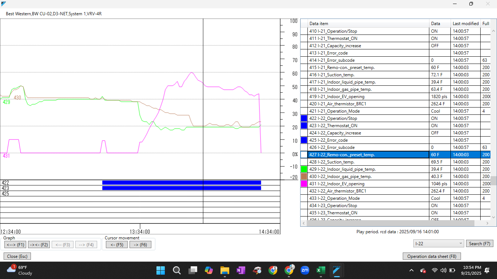Expand hidden icons in the system tray
The height and width of the screenshot is (279, 497).
411,270
